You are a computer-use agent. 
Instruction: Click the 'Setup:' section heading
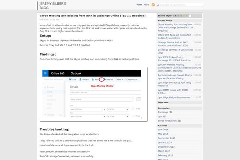pyautogui.click(x=45, y=36)
